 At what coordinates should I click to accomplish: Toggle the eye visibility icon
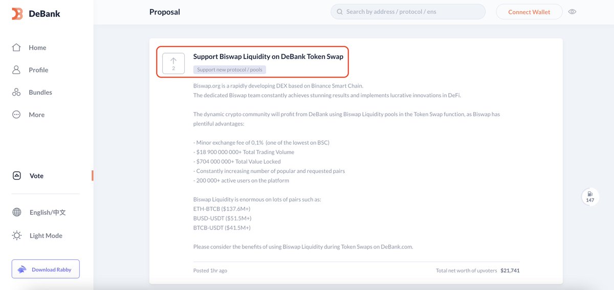(x=572, y=12)
